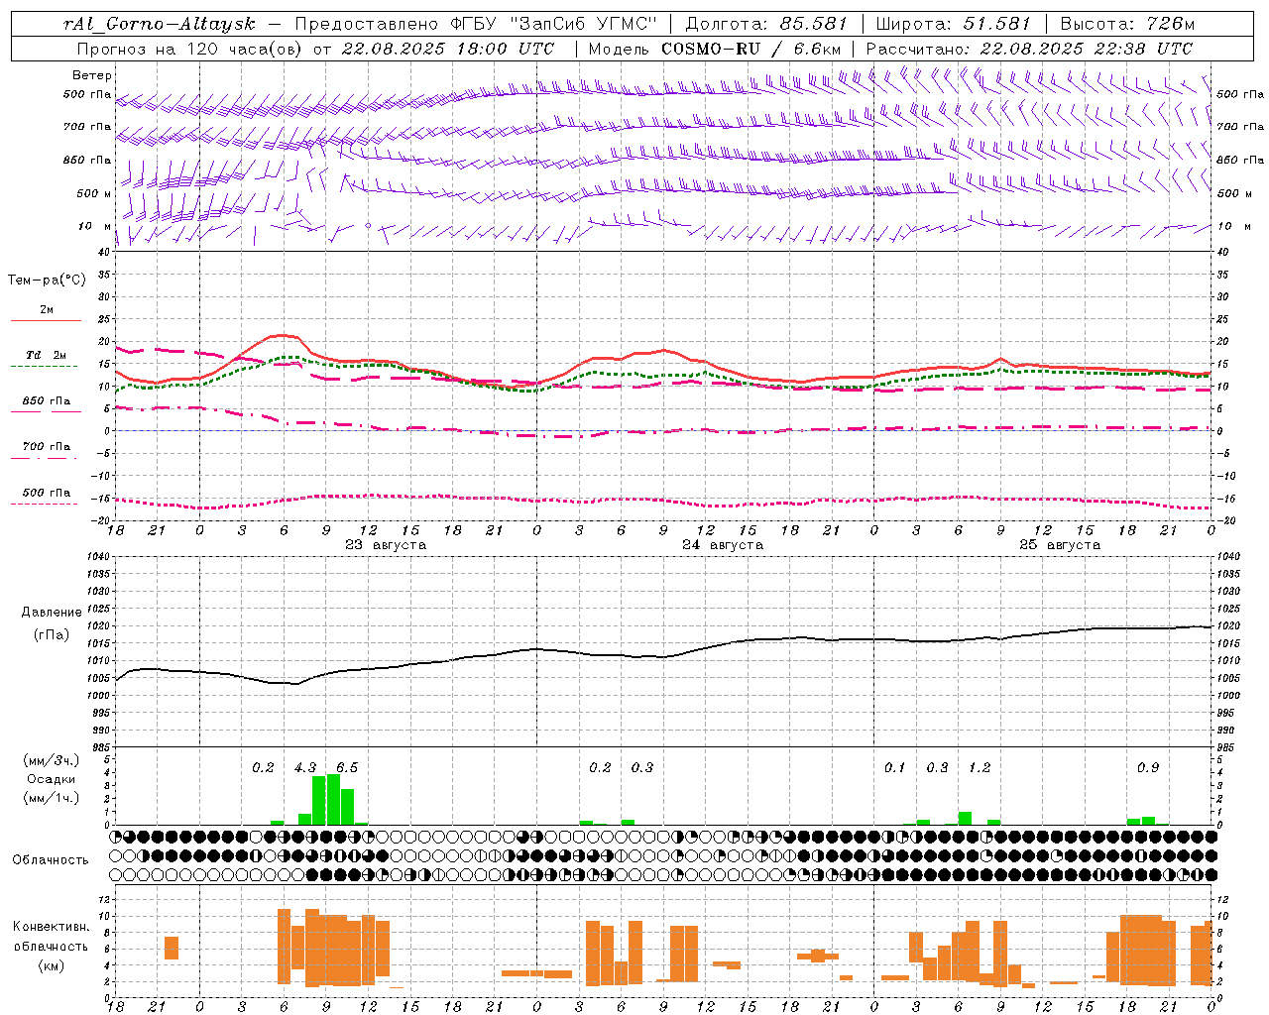Click the 500 м wind level label on left
Screen dimensions: 1269x1015
tap(95, 194)
